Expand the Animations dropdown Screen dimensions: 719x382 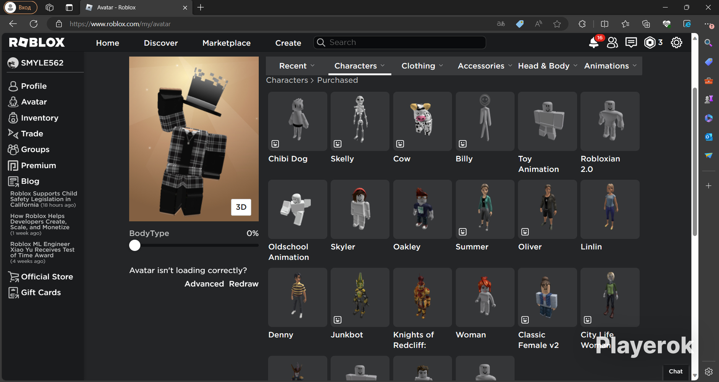click(x=610, y=66)
